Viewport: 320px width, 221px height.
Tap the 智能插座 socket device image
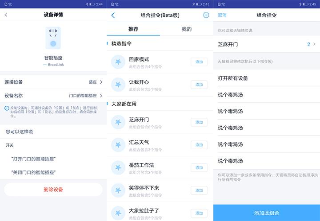tap(53, 38)
